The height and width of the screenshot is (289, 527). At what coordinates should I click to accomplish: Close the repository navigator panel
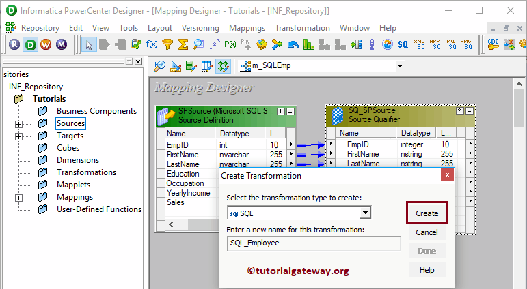[138, 61]
